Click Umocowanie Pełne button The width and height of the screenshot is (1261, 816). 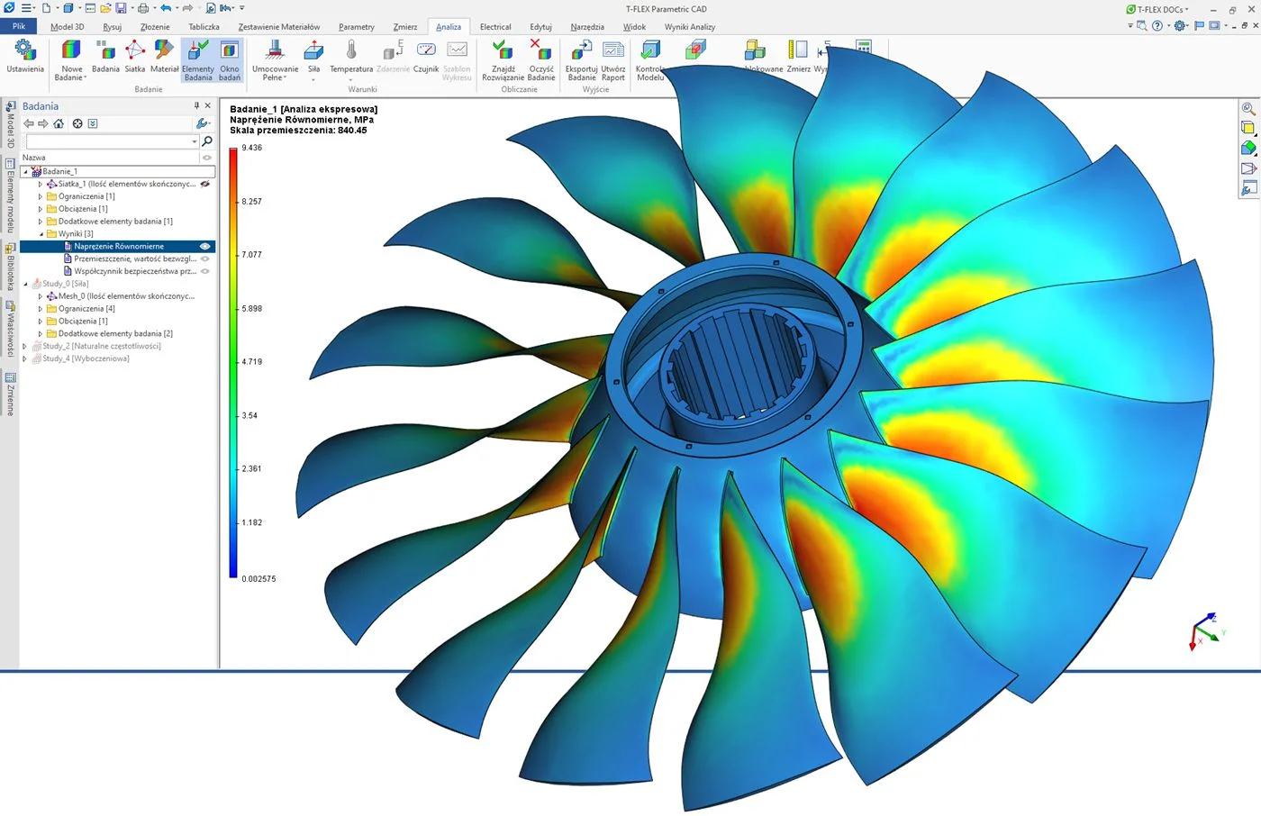(273, 59)
